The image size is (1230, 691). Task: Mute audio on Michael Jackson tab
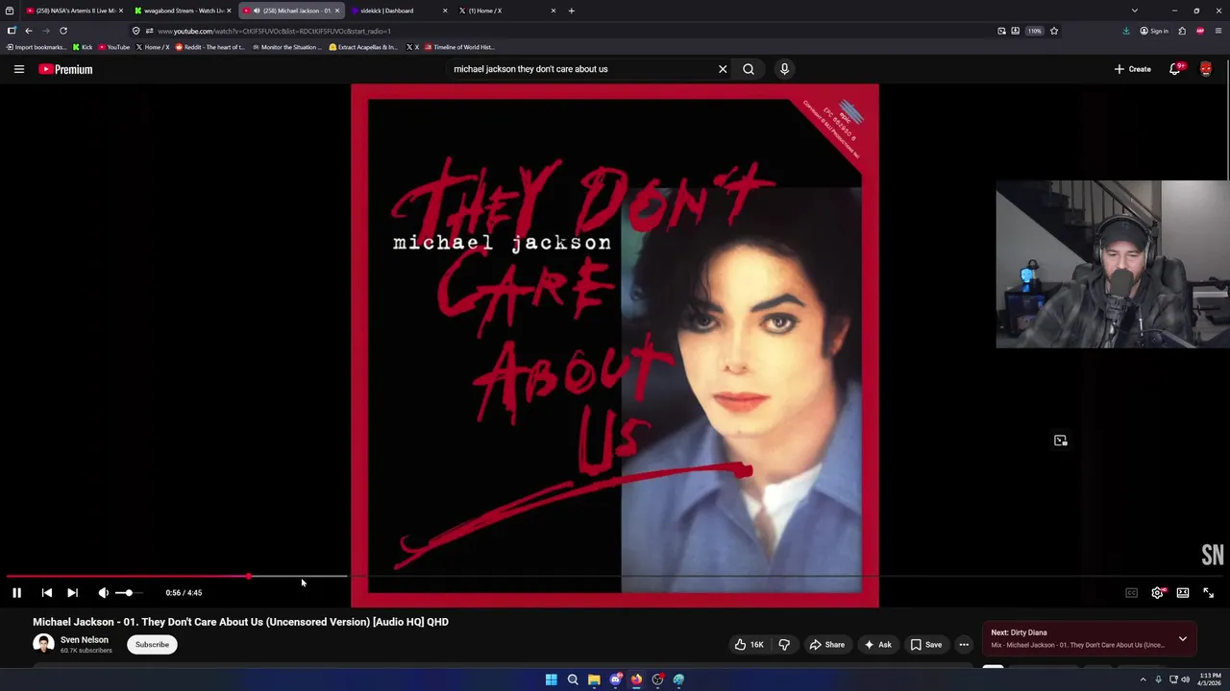(x=257, y=11)
